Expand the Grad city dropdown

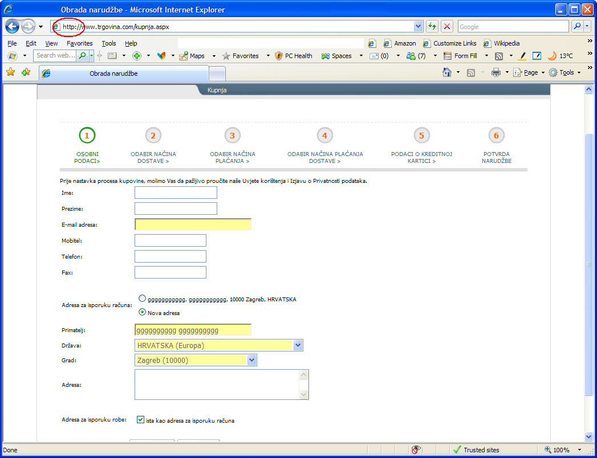pyautogui.click(x=251, y=360)
